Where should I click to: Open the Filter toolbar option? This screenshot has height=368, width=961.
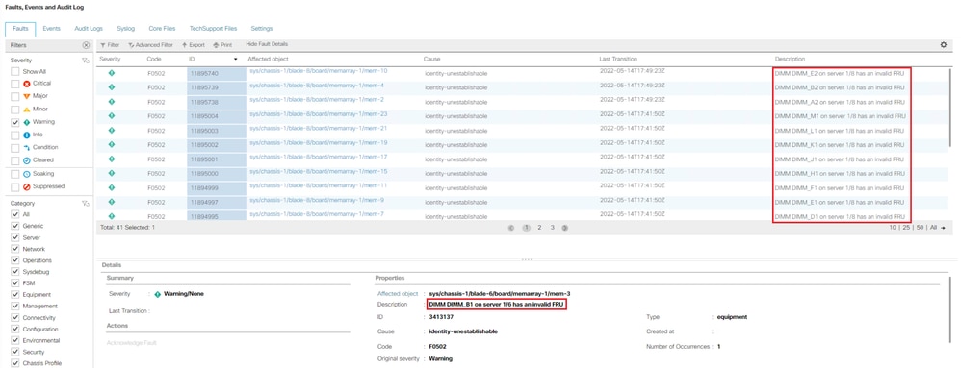click(111, 45)
